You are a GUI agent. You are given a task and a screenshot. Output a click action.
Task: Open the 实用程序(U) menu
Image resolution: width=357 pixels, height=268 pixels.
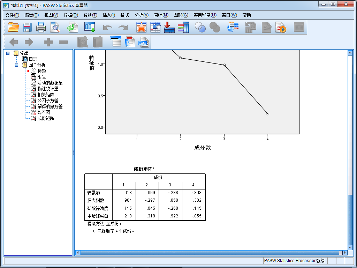[205, 15]
